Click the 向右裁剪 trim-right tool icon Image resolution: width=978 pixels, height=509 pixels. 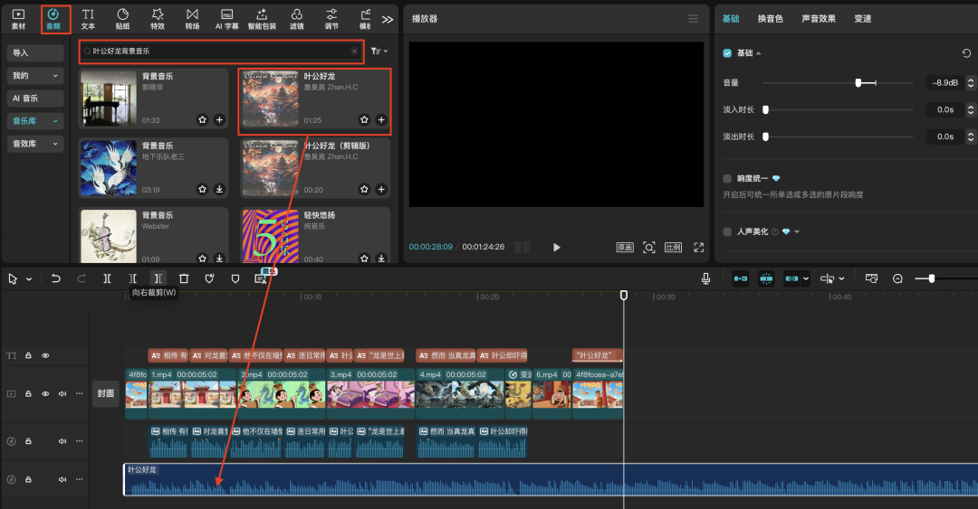coord(158,278)
